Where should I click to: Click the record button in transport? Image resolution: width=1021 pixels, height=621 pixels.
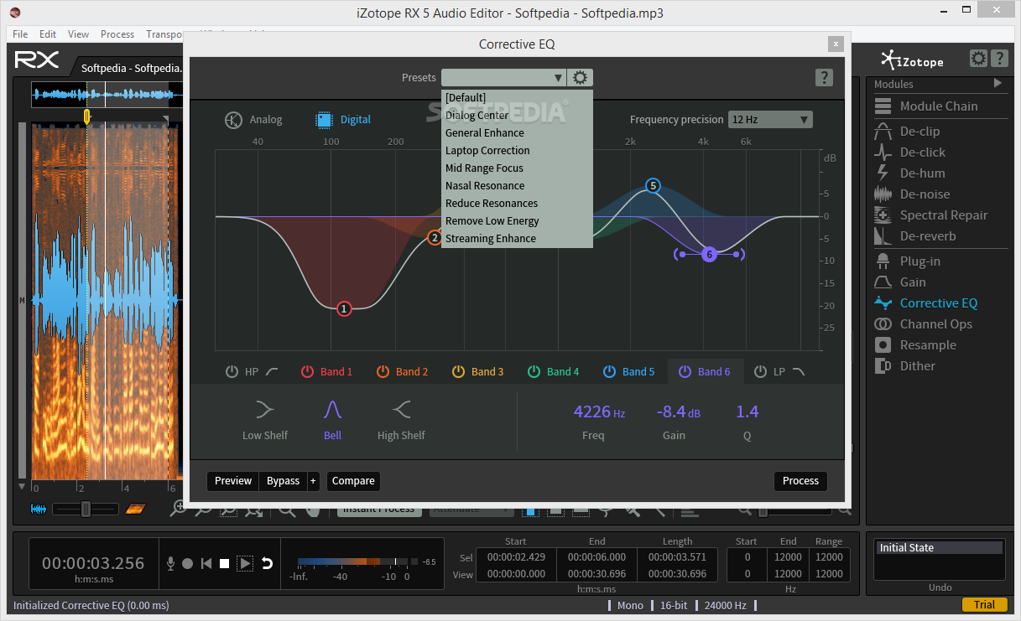click(x=188, y=564)
